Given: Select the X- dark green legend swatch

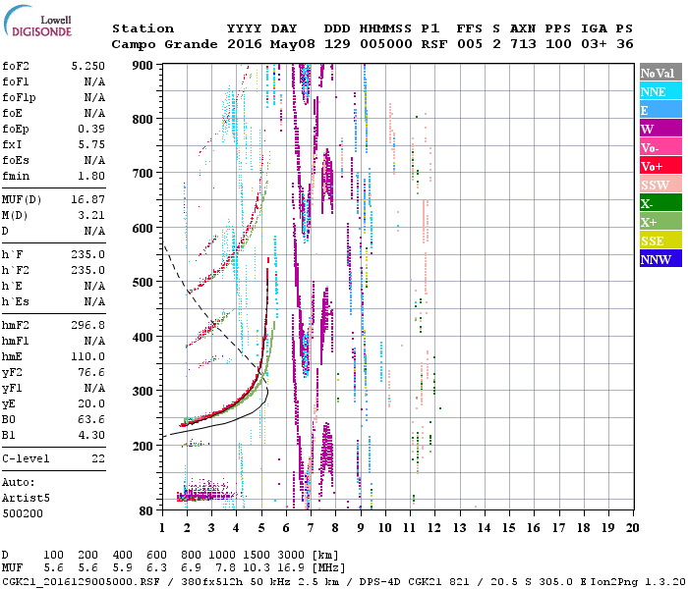Looking at the screenshot, I should 660,203.
